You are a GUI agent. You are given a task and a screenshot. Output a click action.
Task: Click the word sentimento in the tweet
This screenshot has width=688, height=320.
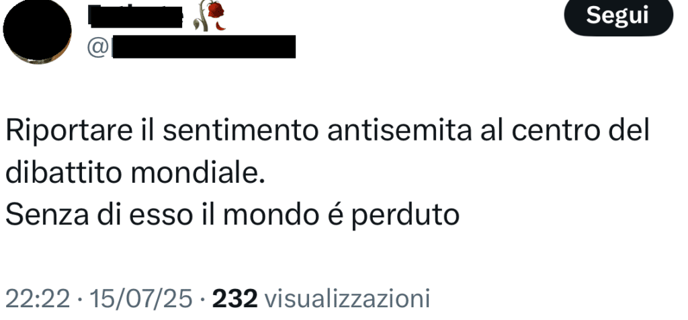[x=241, y=131]
